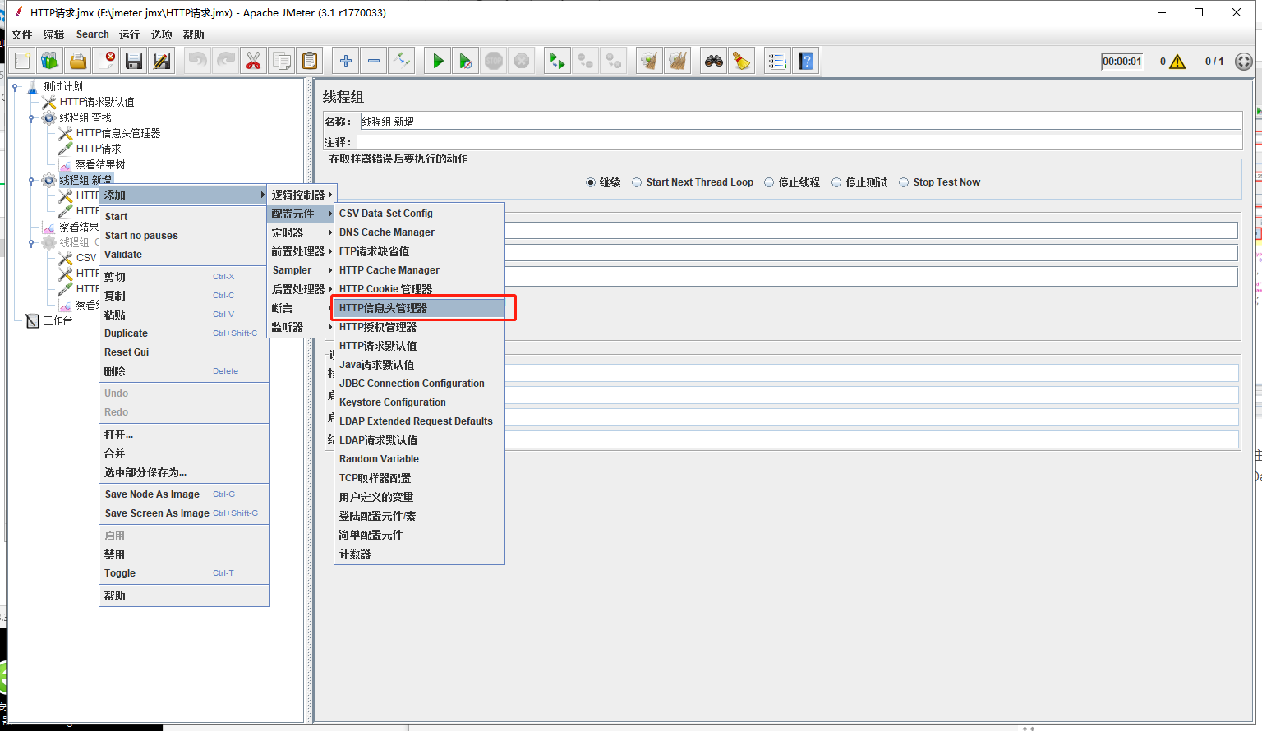The height and width of the screenshot is (731, 1262).
Task: Select Stop Test Now radio button
Action: (904, 182)
